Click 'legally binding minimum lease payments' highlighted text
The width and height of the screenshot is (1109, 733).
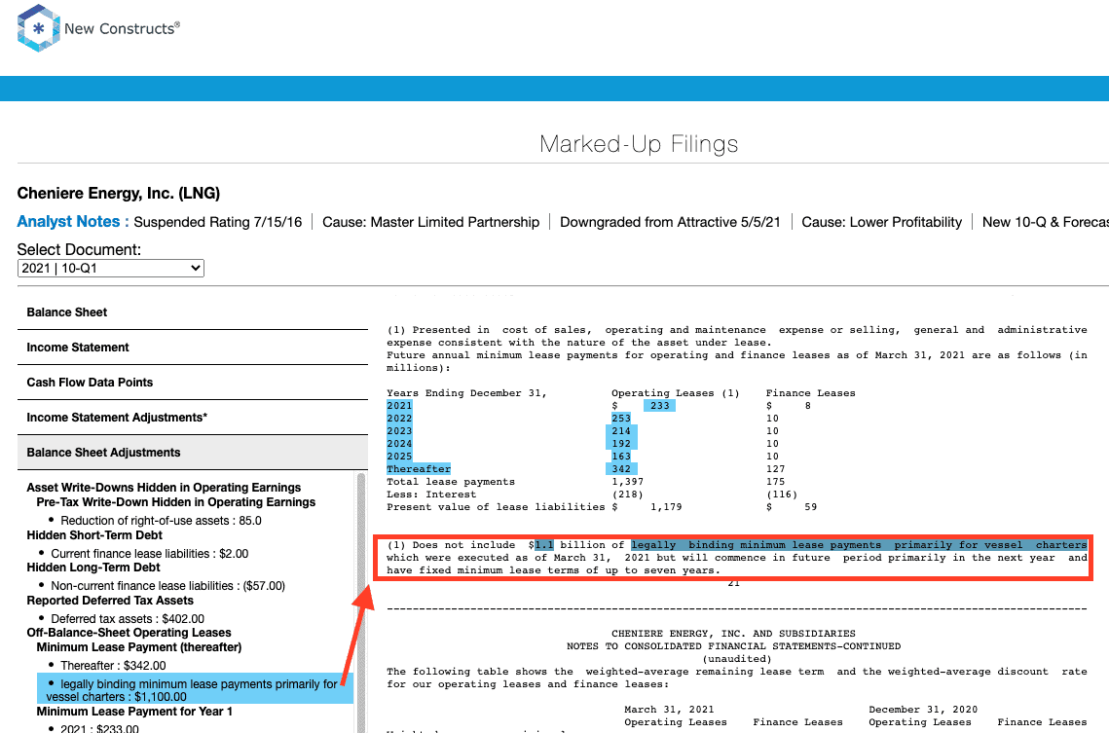pyautogui.click(x=757, y=545)
